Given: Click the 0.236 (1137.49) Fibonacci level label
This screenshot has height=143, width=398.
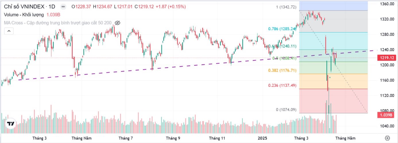Looking at the screenshot, I should (282, 85).
